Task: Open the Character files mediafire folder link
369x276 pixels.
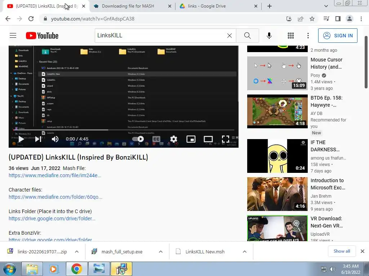Action: tap(55, 197)
